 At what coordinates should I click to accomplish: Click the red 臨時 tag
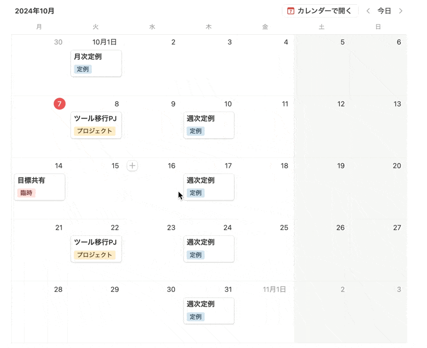coord(26,193)
